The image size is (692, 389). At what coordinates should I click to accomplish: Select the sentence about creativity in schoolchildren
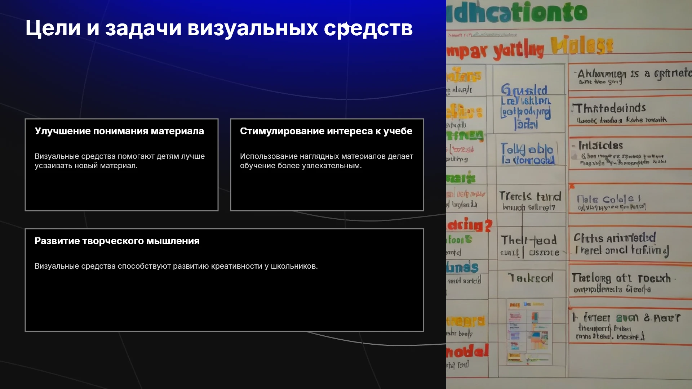pos(176,266)
